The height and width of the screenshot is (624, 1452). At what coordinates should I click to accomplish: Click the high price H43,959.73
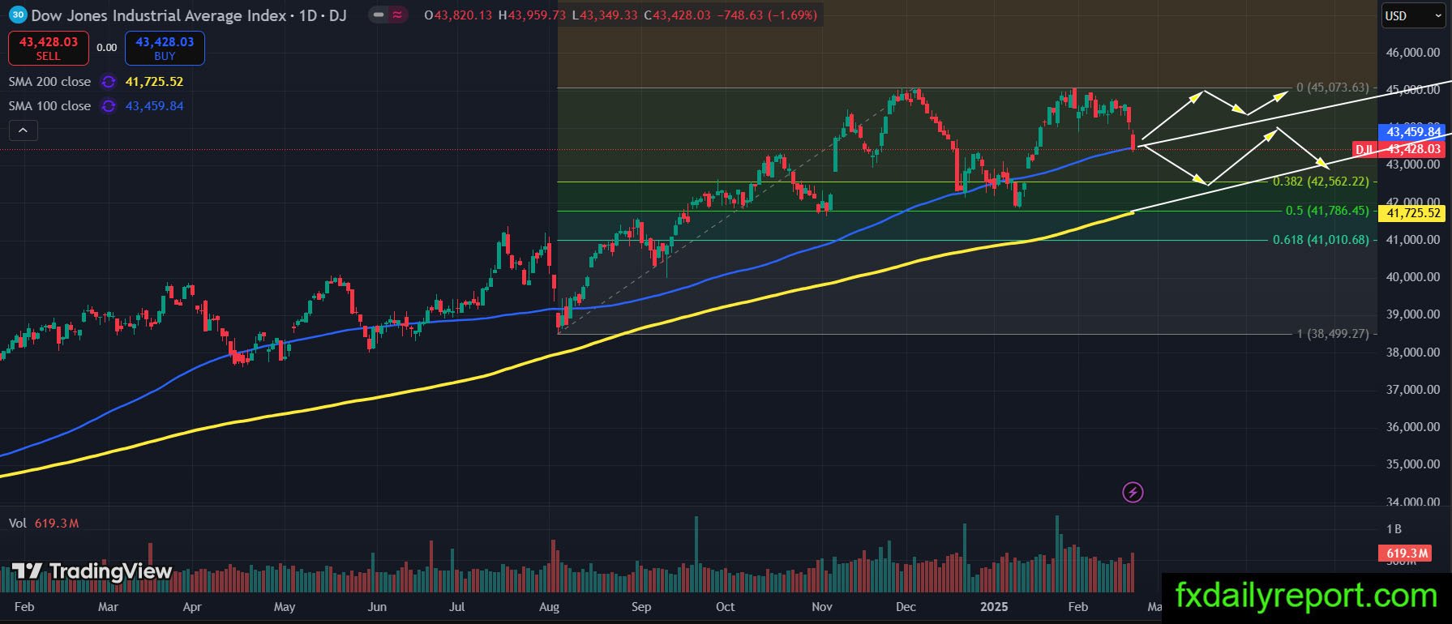click(x=532, y=15)
